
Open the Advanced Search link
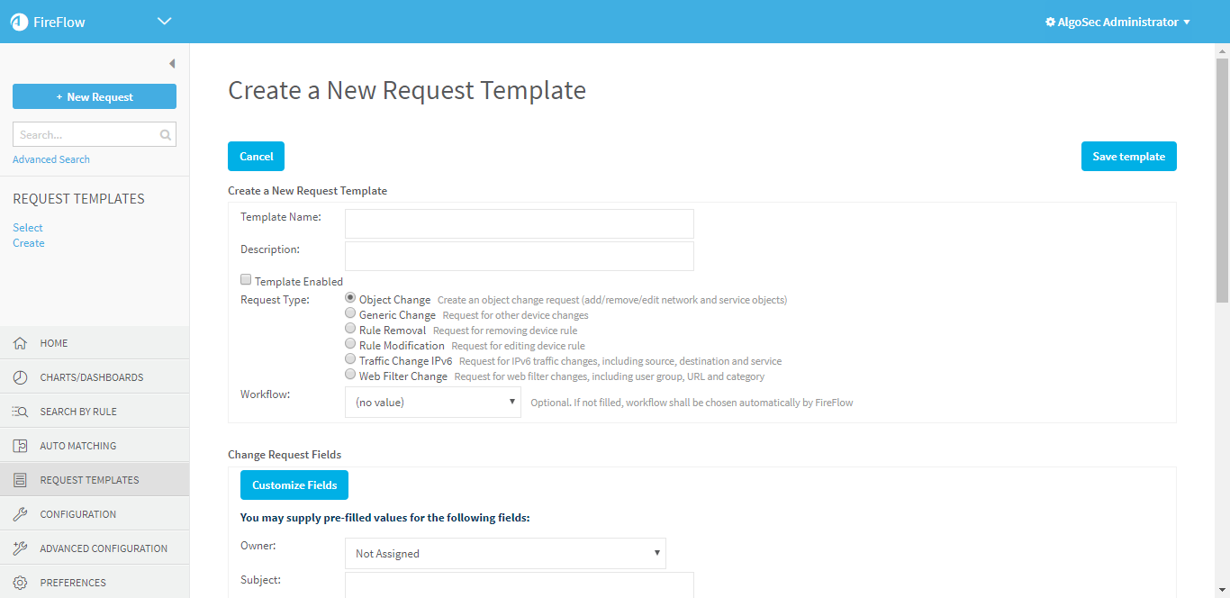(51, 159)
